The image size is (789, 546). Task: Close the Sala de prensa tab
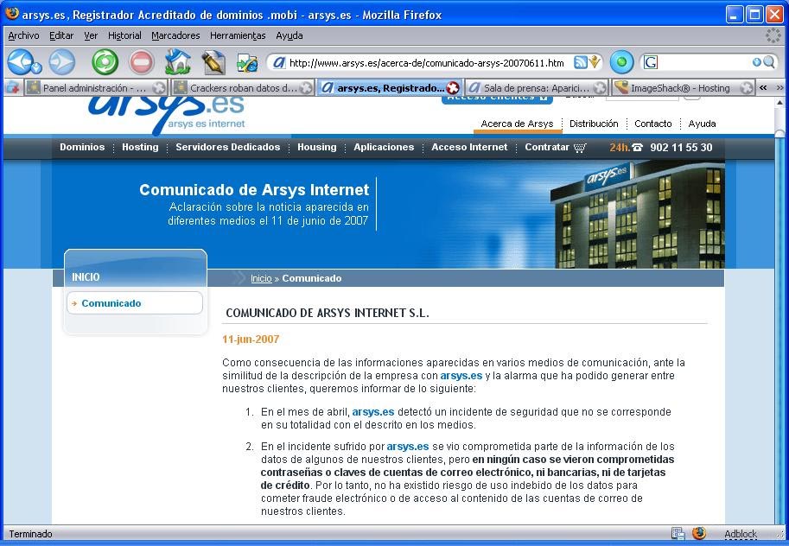(599, 87)
